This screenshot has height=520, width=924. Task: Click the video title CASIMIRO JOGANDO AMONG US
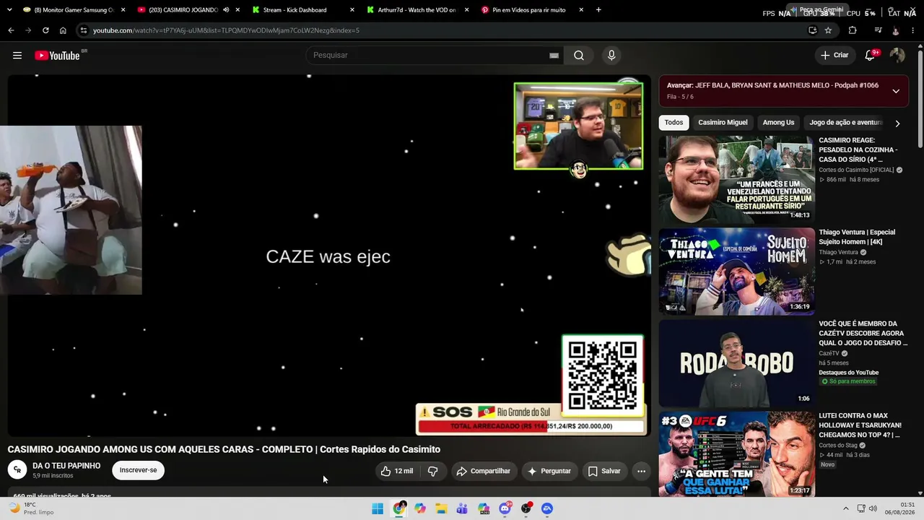224,449
